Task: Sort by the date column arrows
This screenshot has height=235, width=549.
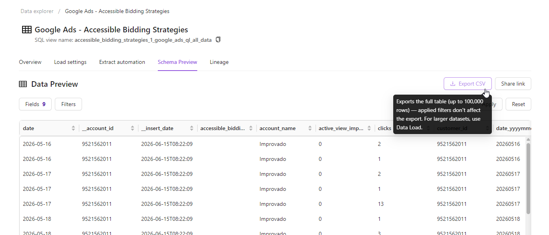Action: point(73,128)
